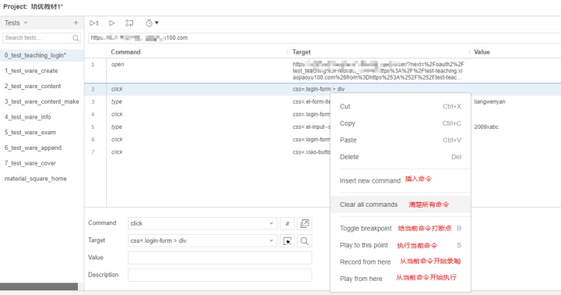
Task: Open 5_test_ware_exam test
Action: (x=42, y=133)
